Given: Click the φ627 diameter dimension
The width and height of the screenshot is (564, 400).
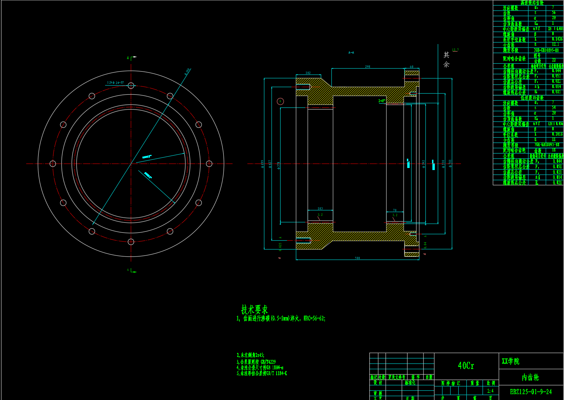Looking at the screenshot, I should (270, 164).
